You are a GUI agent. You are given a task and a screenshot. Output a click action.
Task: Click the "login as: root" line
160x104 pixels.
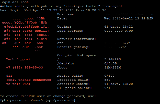14,2
